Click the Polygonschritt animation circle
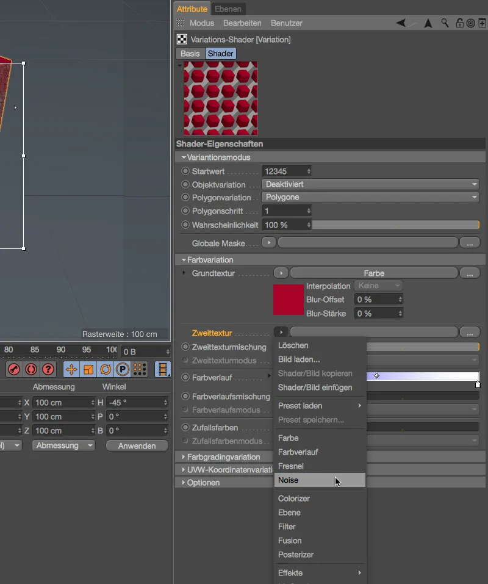The image size is (488, 584). pyautogui.click(x=185, y=211)
